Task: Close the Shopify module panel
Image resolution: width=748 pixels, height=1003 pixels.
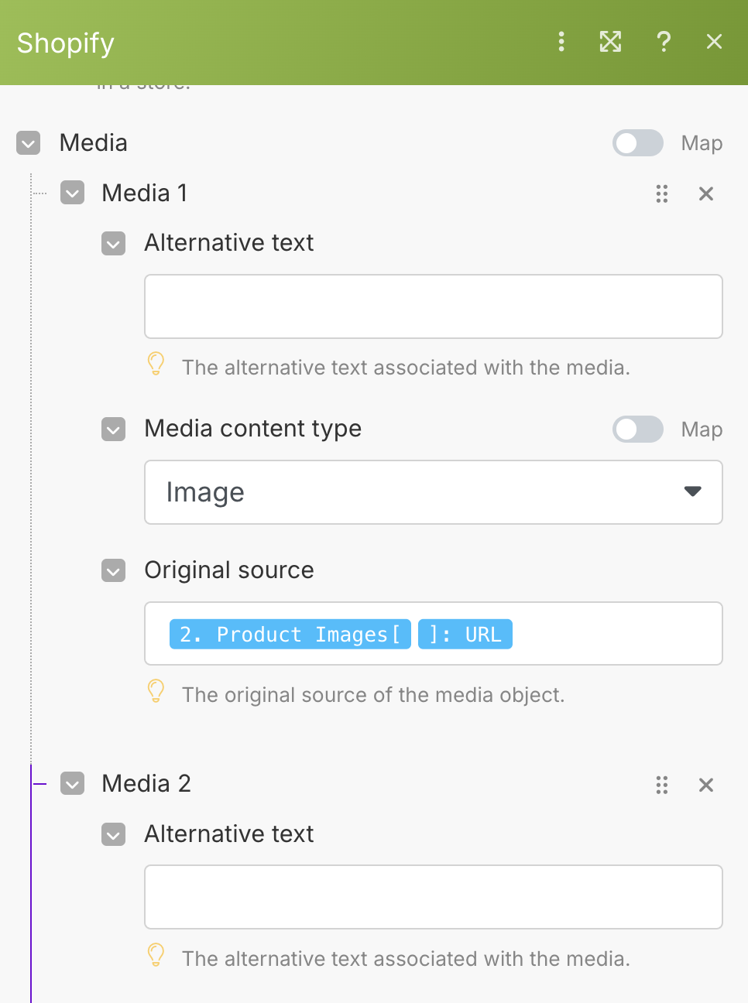Action: pyautogui.click(x=714, y=42)
